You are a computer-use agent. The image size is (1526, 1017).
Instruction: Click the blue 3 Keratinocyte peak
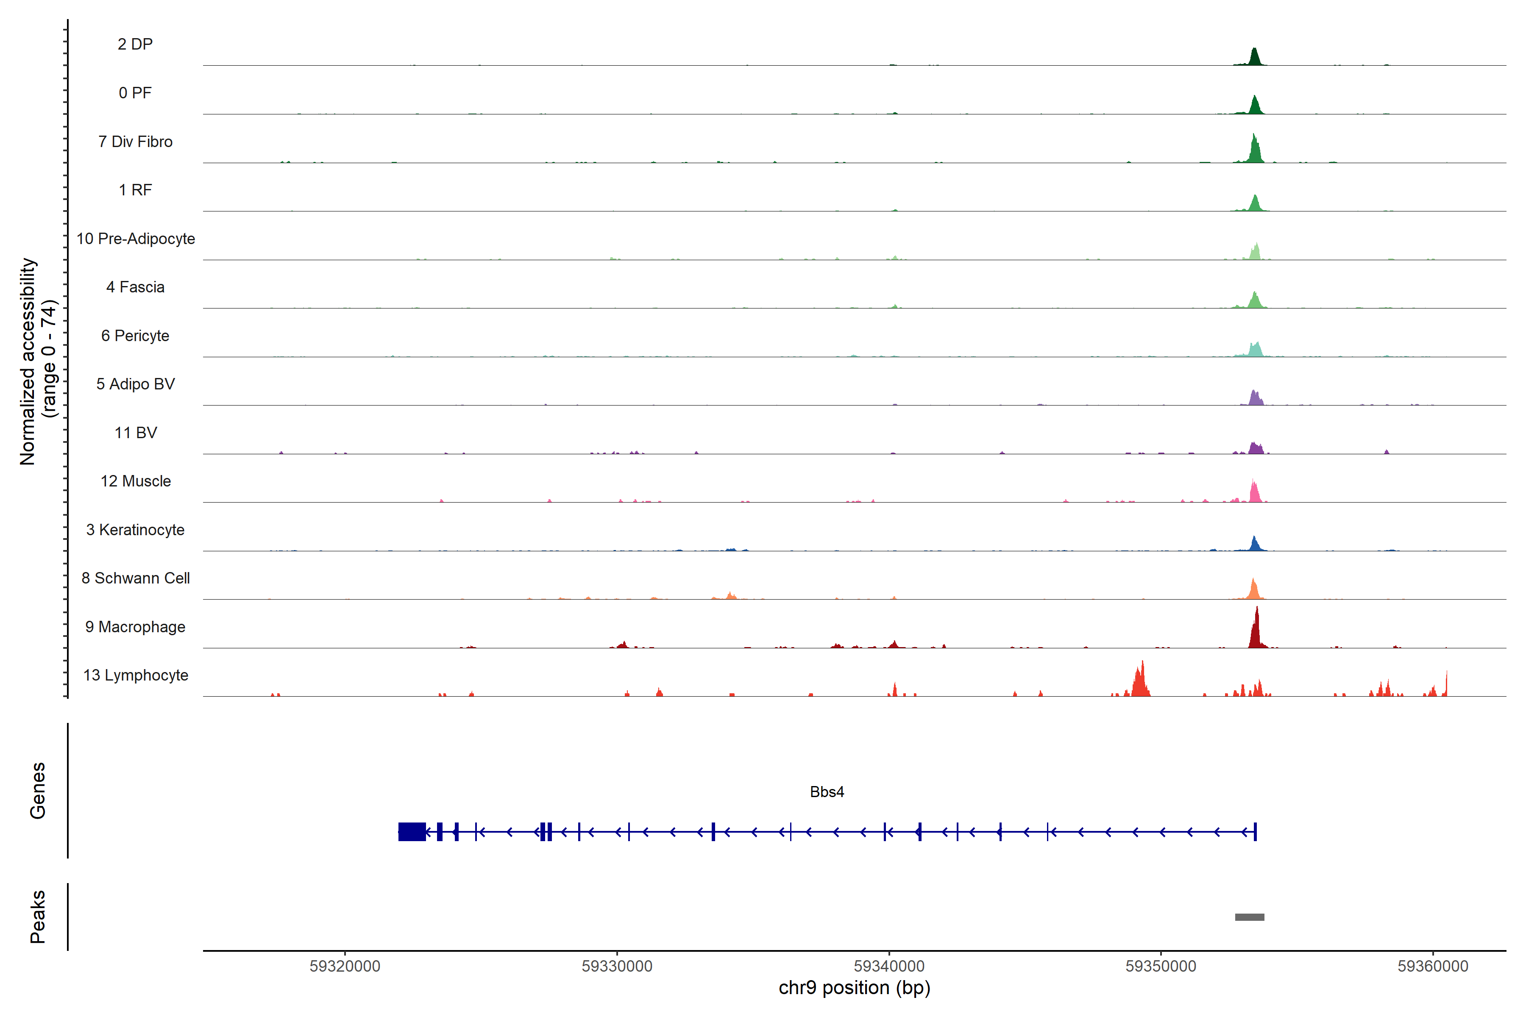[x=1255, y=544]
